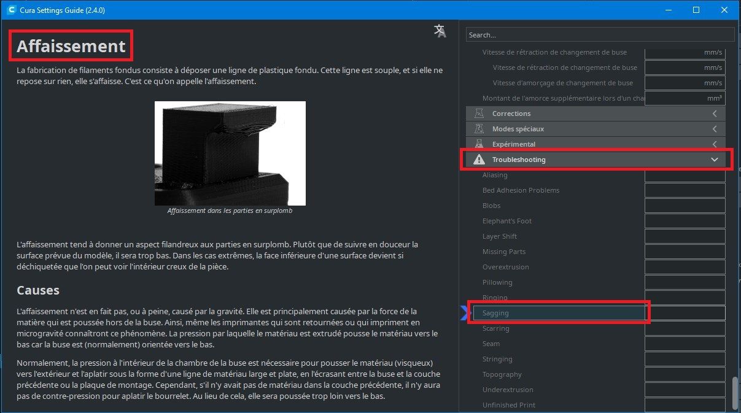Viewport: 741px width, 413px height.
Task: Expand the Modes spéciaux section chevron
Action: click(715, 129)
